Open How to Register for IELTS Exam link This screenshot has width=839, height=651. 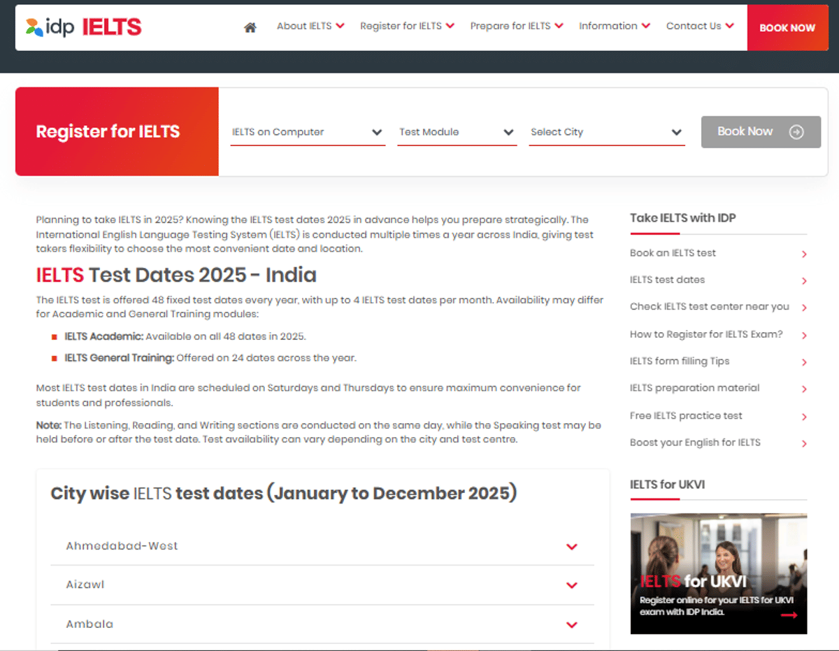click(706, 334)
